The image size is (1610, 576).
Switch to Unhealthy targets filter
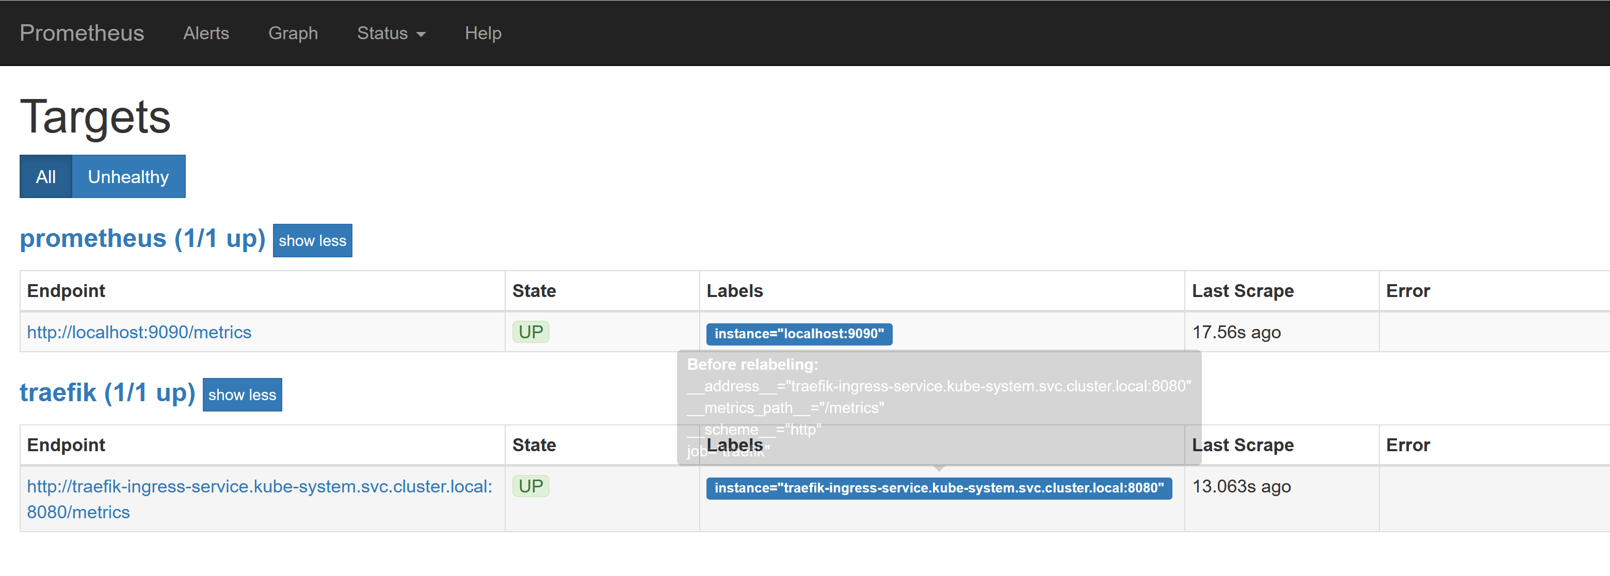click(x=128, y=177)
